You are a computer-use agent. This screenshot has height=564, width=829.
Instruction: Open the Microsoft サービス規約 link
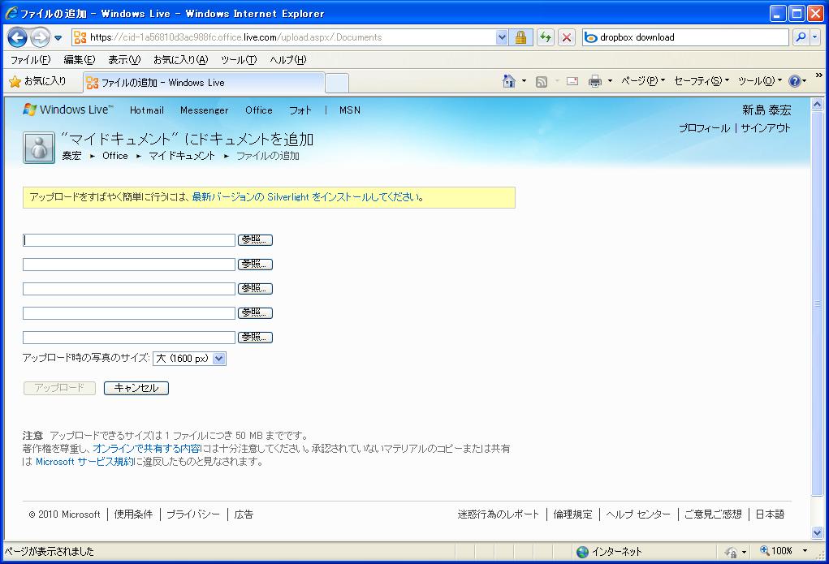click(x=85, y=462)
